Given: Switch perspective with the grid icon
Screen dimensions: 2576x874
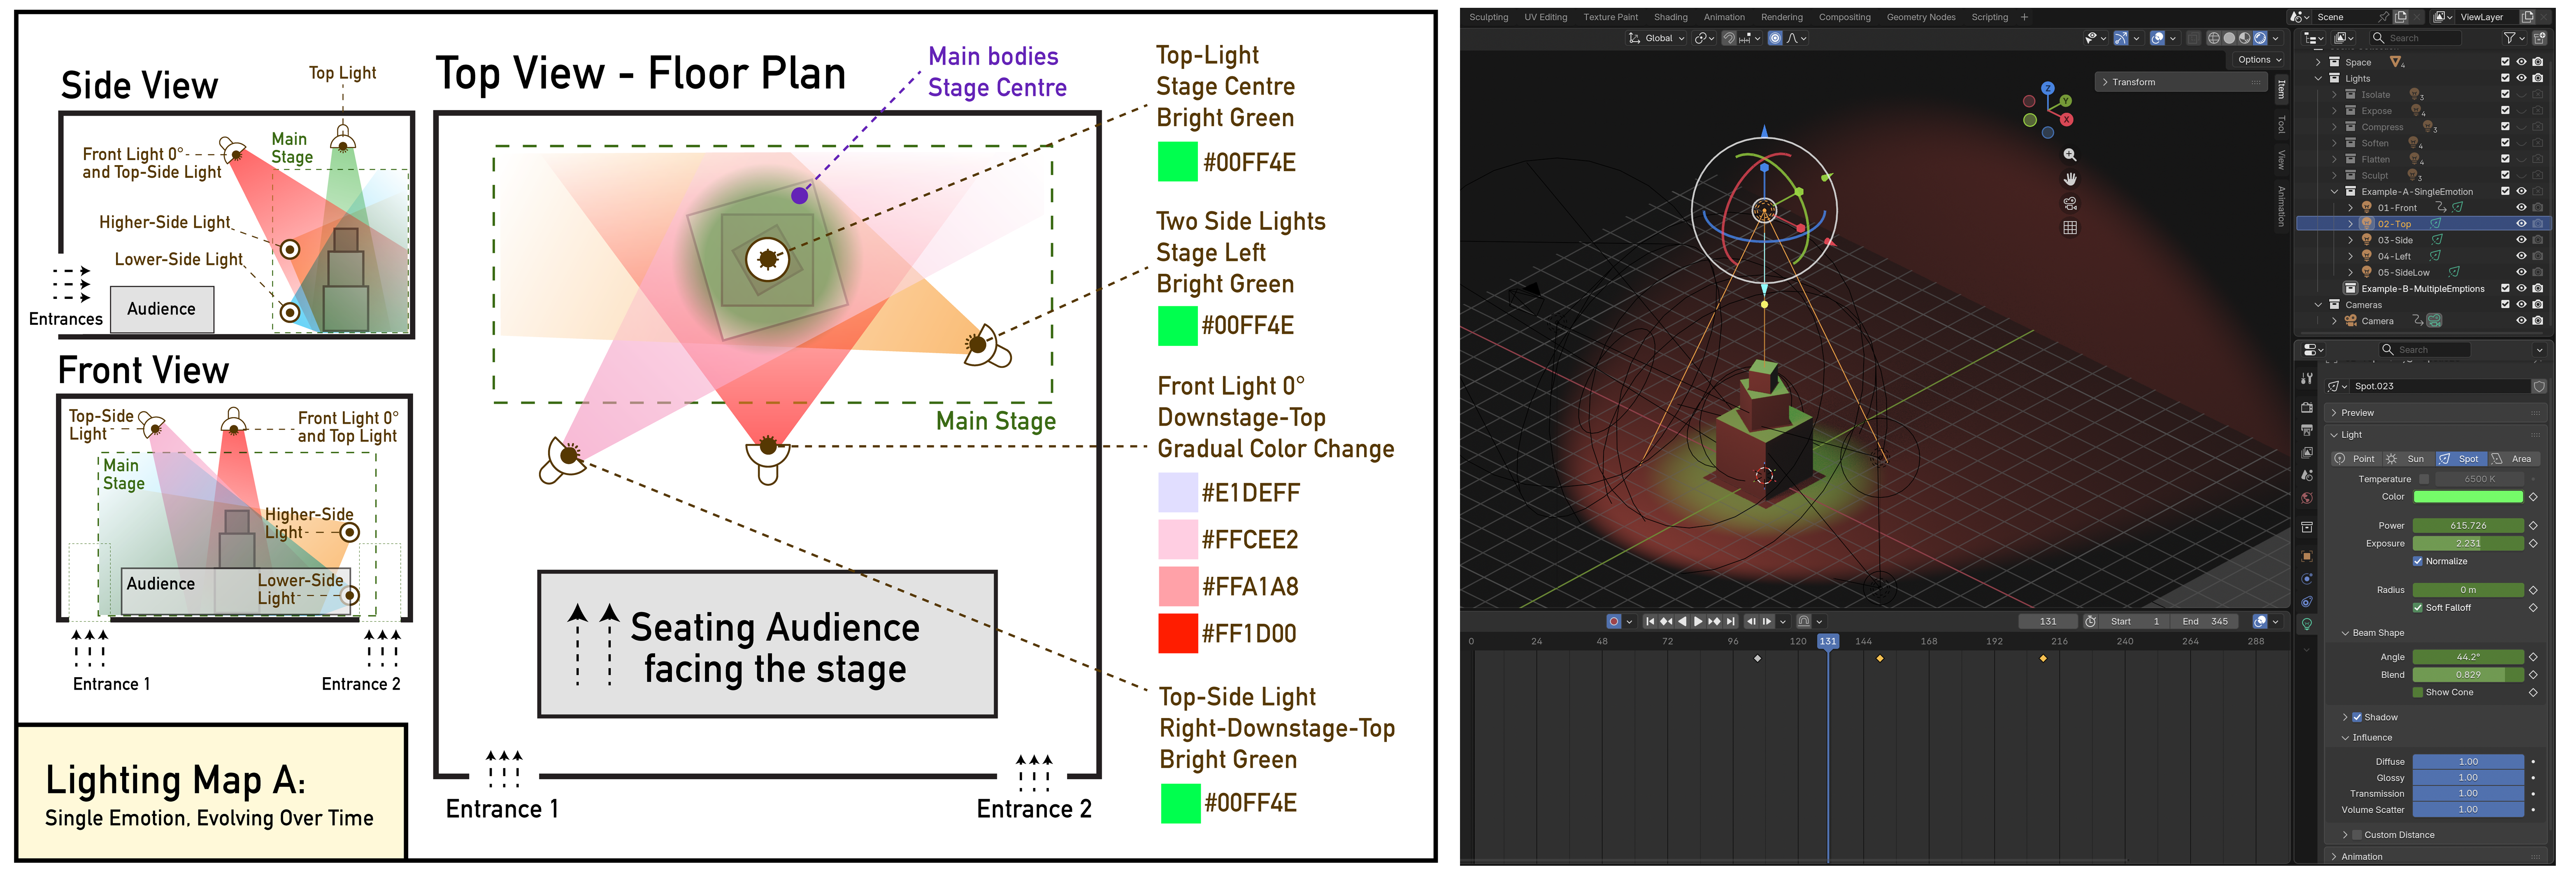Looking at the screenshot, I should (2070, 228).
